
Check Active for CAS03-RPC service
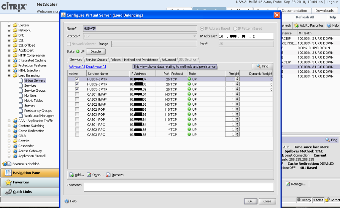(77, 135)
